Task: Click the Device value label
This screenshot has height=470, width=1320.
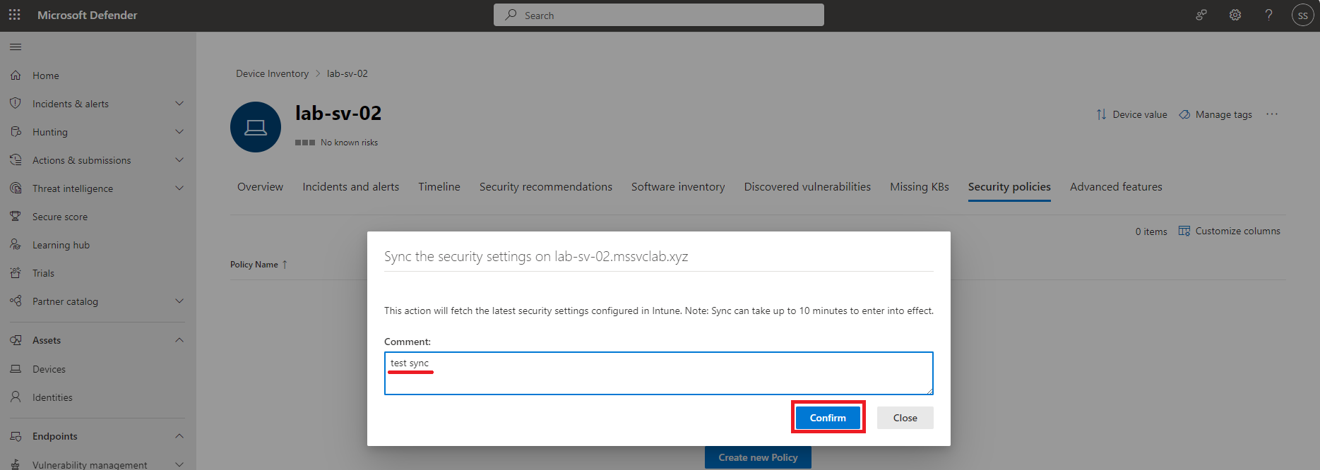Action: (x=1140, y=114)
